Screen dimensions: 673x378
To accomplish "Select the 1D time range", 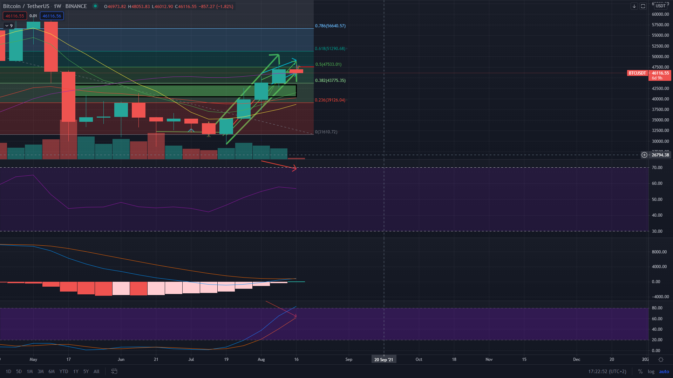I will [8, 371].
